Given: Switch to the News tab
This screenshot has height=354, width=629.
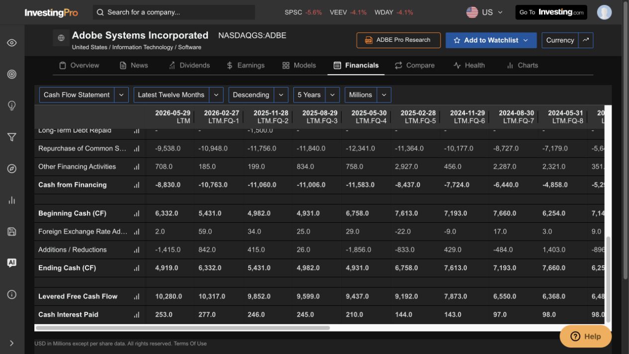Looking at the screenshot, I should coord(134,65).
